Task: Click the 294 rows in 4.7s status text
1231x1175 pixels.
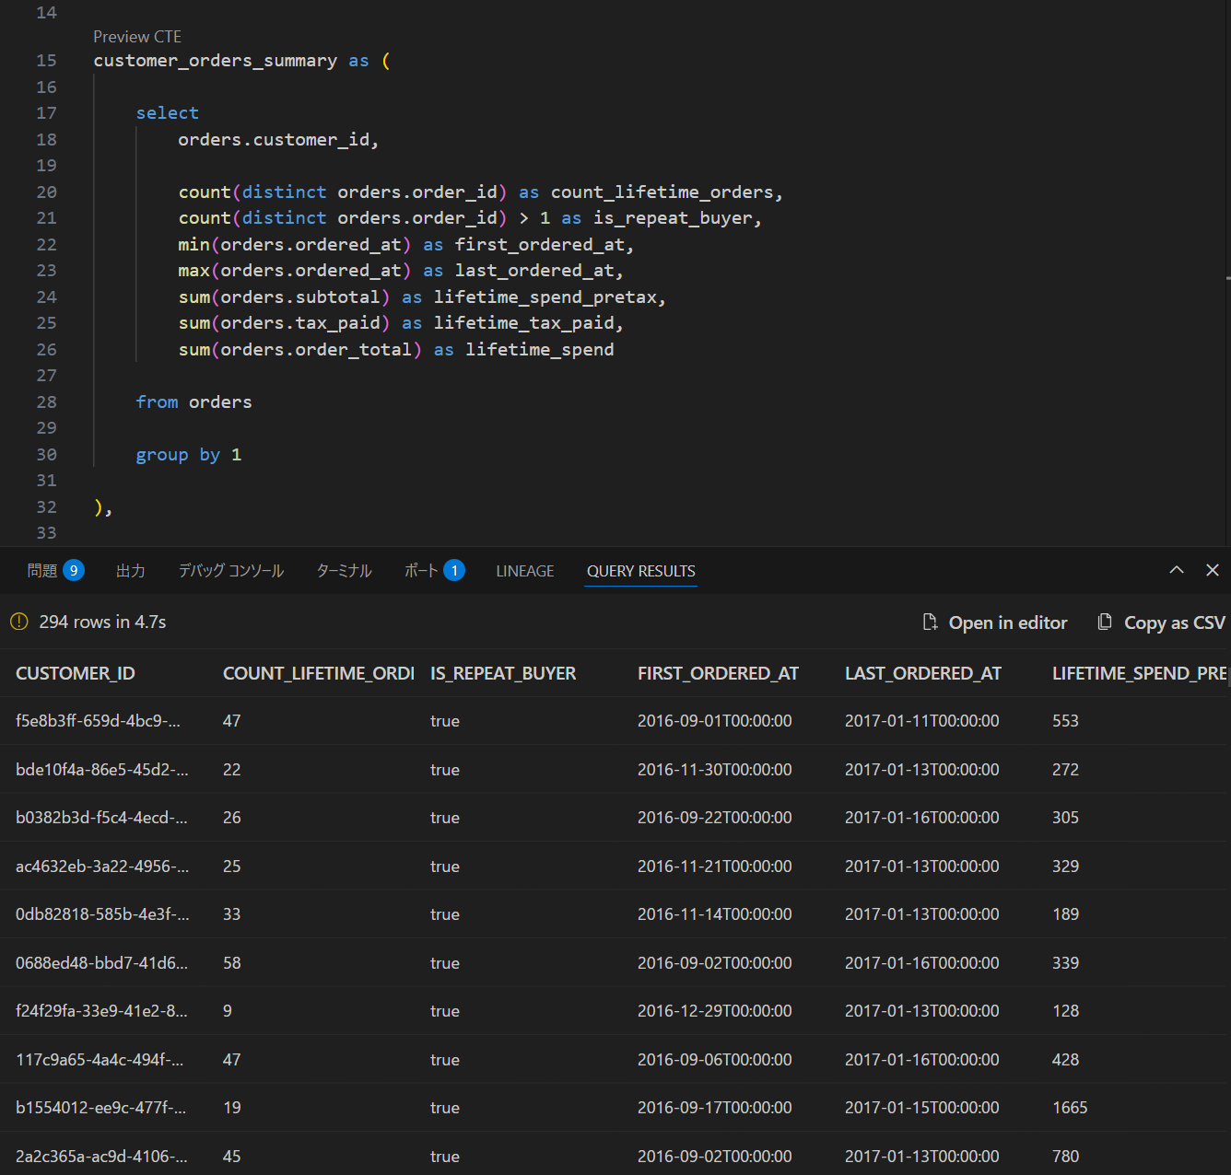Action: point(102,622)
